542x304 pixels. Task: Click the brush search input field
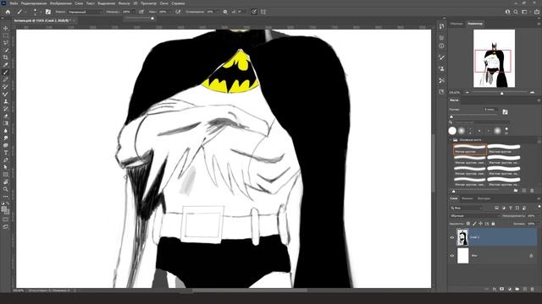tap(481, 122)
